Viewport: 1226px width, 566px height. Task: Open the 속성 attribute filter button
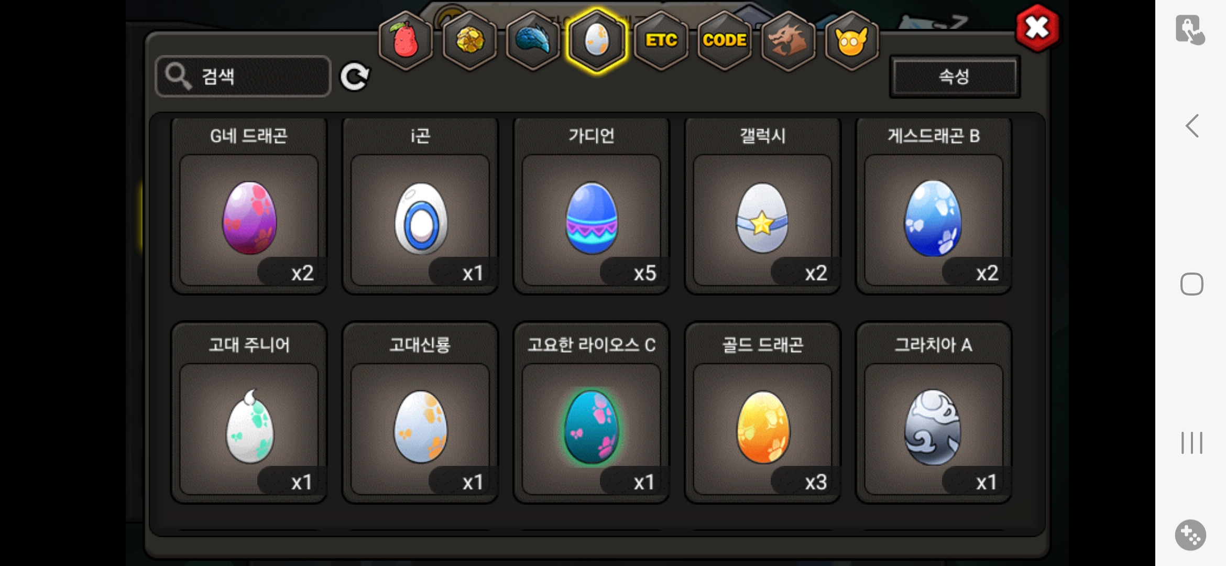coord(955,77)
